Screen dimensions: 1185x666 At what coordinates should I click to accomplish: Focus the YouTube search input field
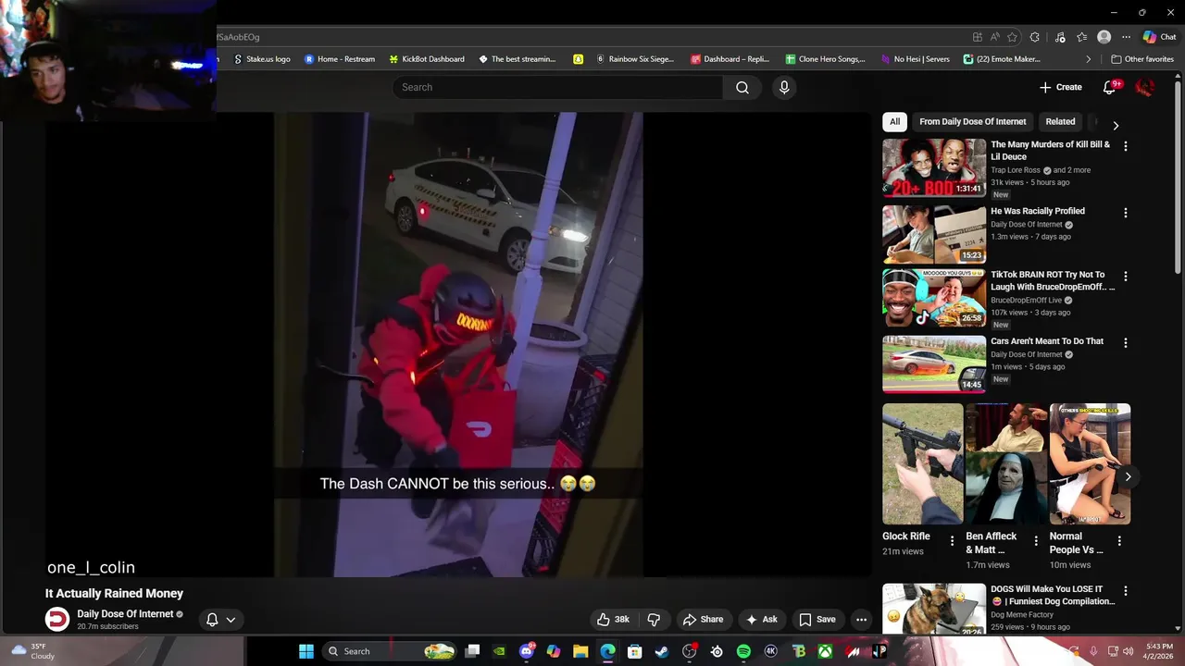[x=558, y=87]
